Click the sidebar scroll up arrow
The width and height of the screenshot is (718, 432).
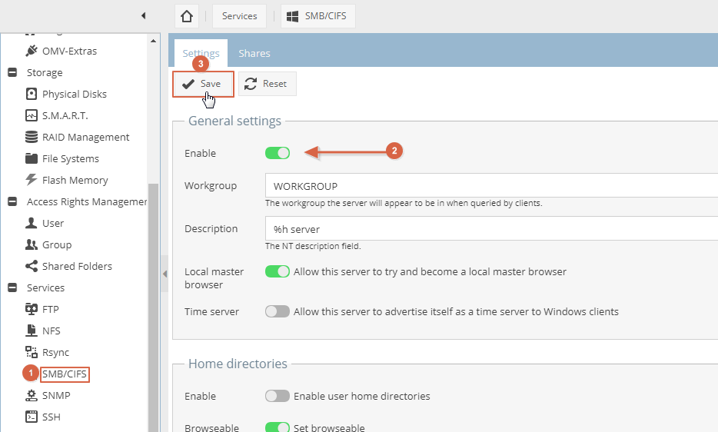154,41
